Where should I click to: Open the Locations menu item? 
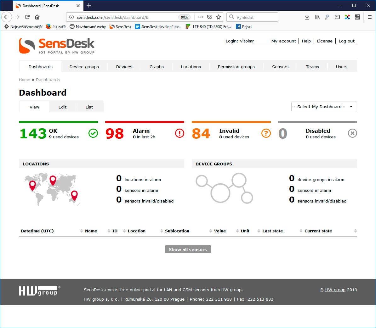pyautogui.click(x=191, y=67)
